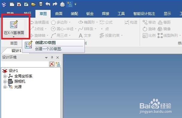The image size is (182, 118).
Task: Click the third document icon with blue emblem
Action: click(x=26, y=4)
